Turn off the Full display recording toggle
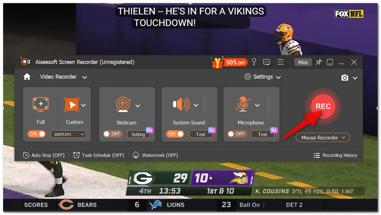Screen dimensions: 381x215 pyautogui.click(x=37, y=134)
